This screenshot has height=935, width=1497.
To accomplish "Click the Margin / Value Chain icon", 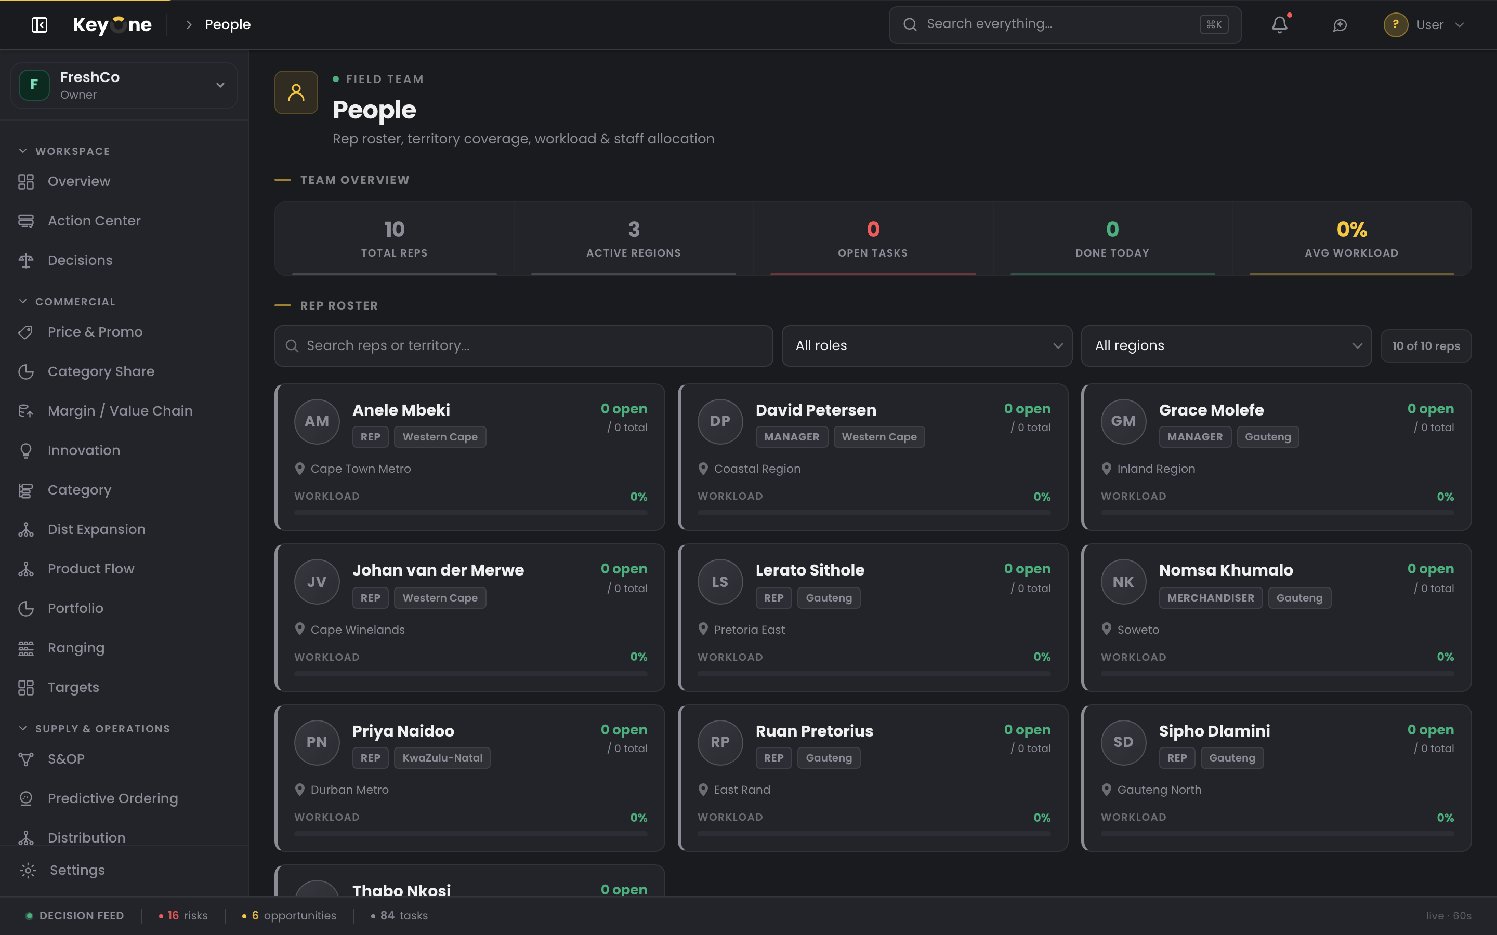I will tap(26, 411).
